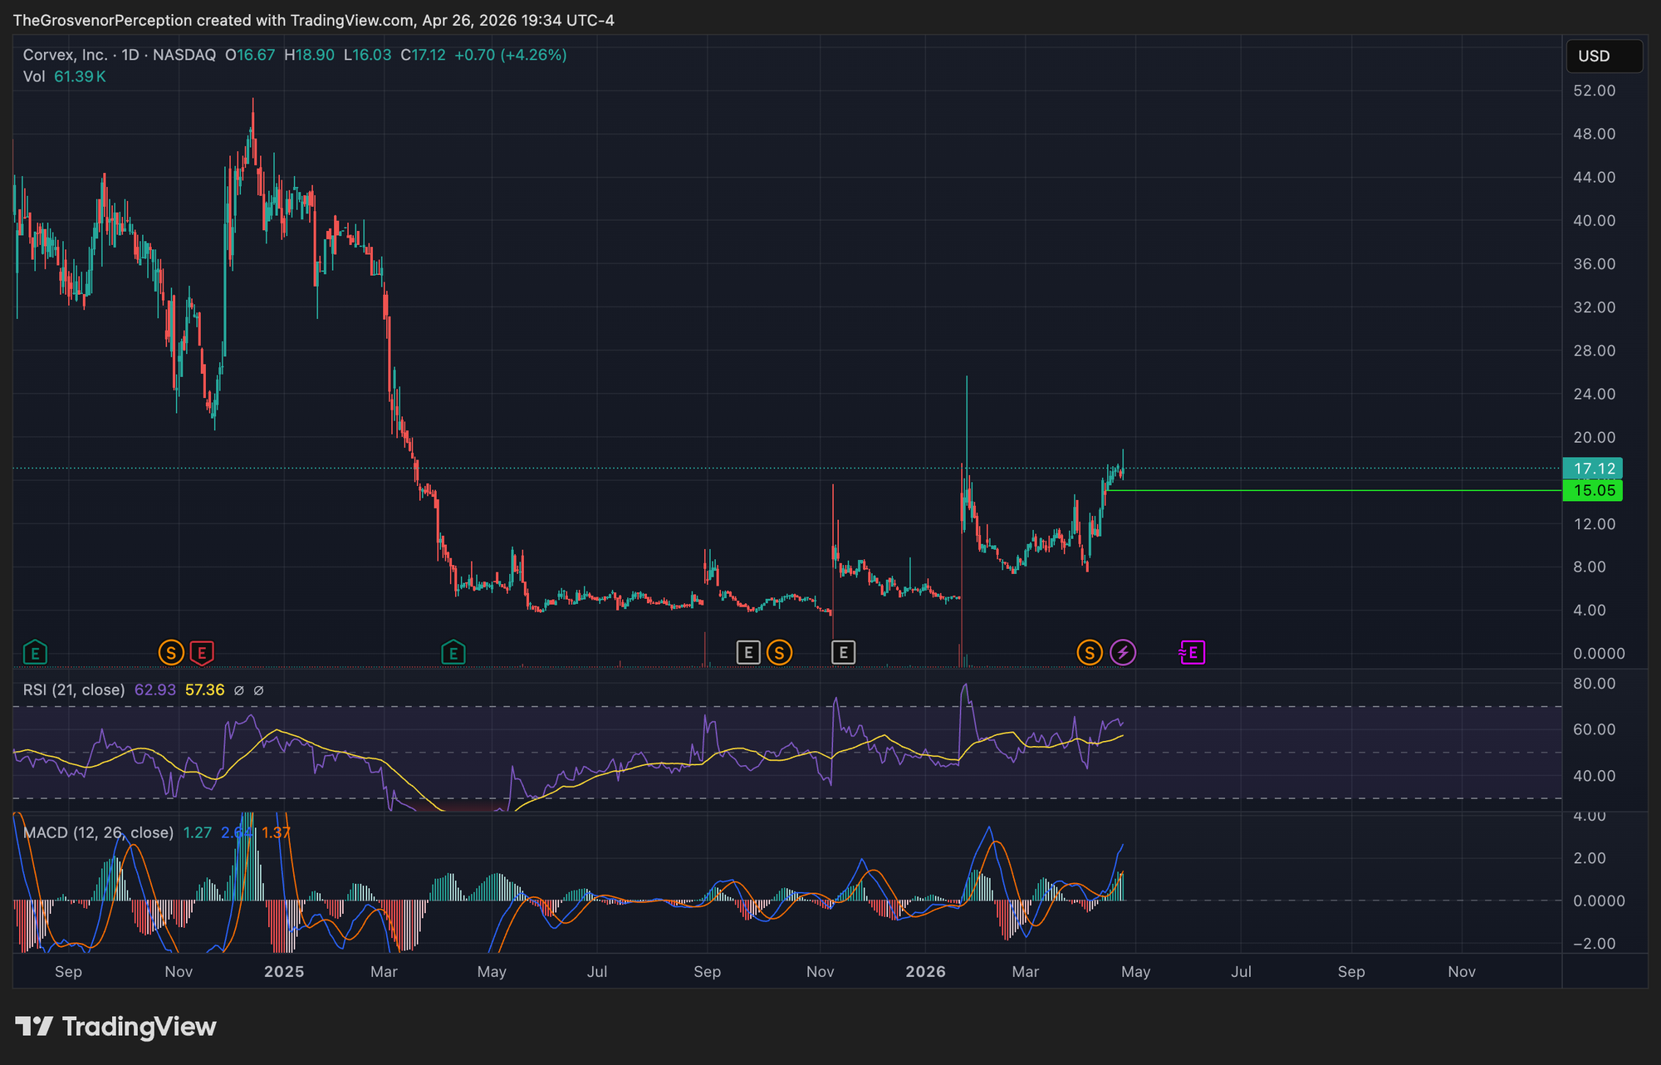This screenshot has height=1065, width=1661.
Task: Click the magenta upcoming earnings E icon
Action: click(1193, 653)
